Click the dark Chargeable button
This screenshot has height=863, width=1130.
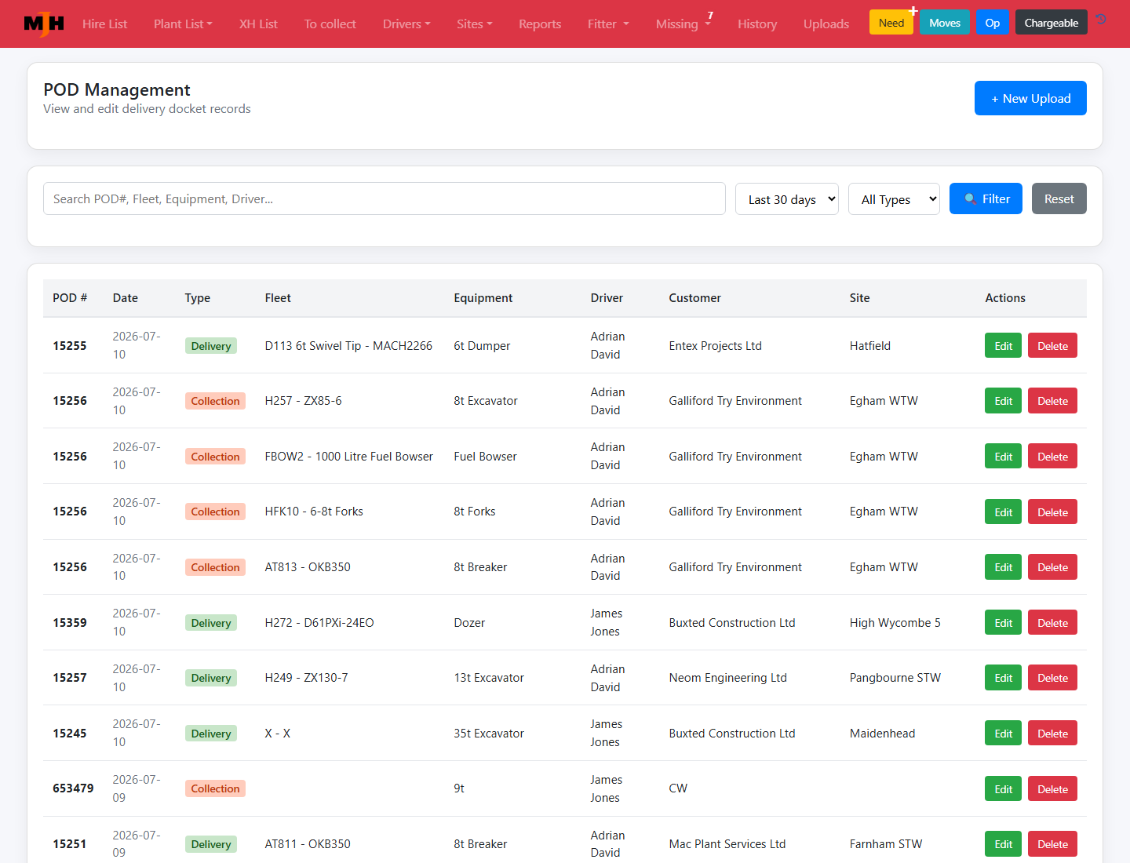(x=1051, y=23)
